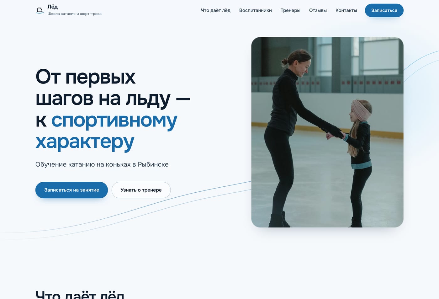Image resolution: width=439 pixels, height=299 pixels.
Task: Open the Отзывы nav link
Action: [x=318, y=10]
